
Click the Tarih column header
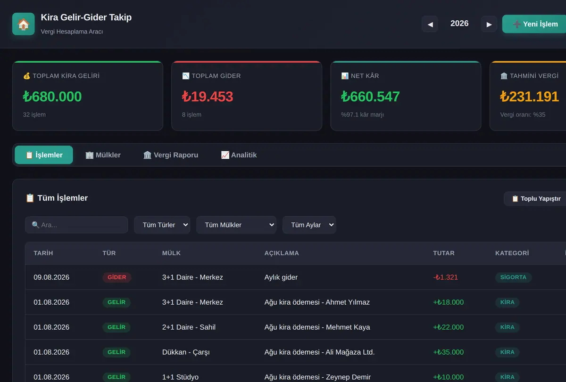point(43,253)
